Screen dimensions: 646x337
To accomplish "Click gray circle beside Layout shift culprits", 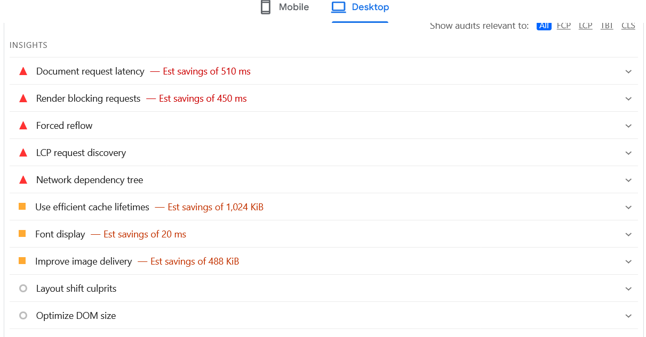I will coord(23,289).
